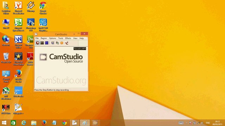Open the touch keyboard tray icon
The height and width of the screenshot is (126, 225).
pyautogui.click(x=181, y=123)
